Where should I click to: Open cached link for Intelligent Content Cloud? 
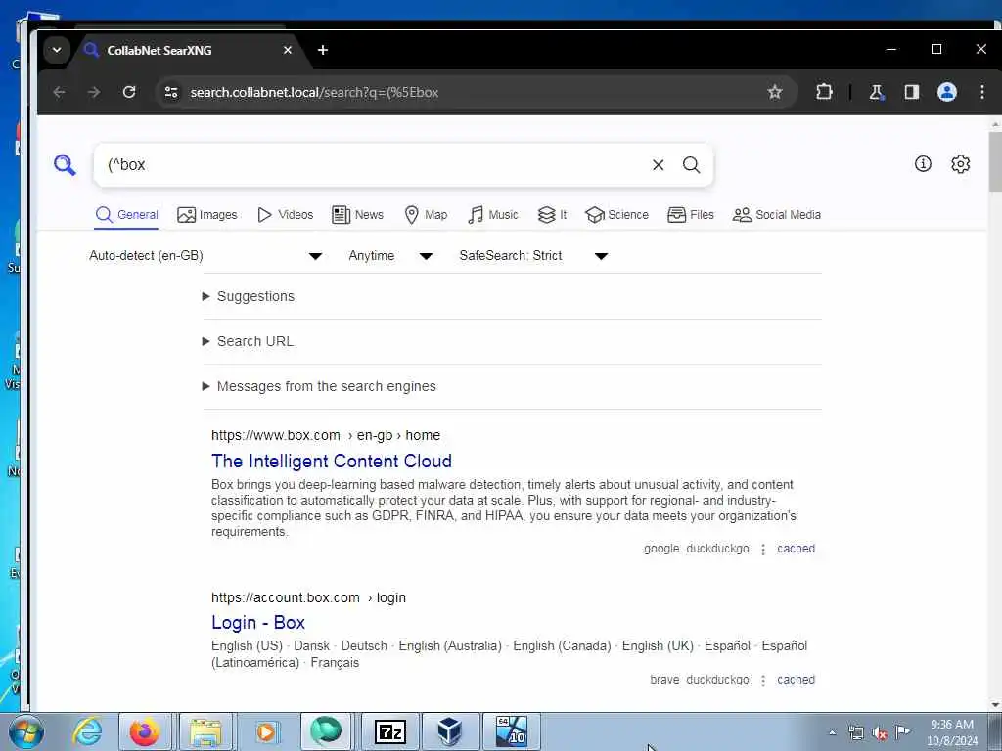(796, 549)
